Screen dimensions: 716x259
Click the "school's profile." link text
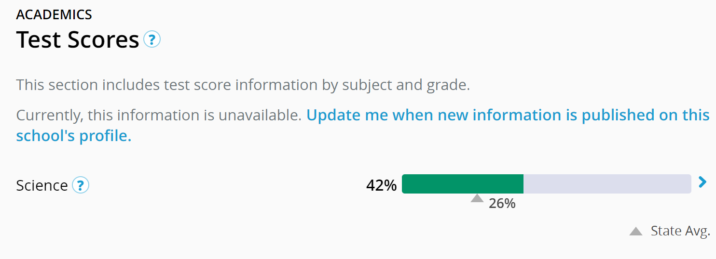click(x=74, y=136)
